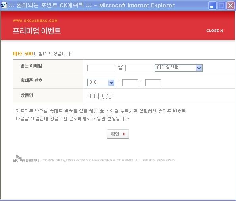This screenshot has height=201, width=236.
Task: Click the email username input field
Action: (101, 68)
